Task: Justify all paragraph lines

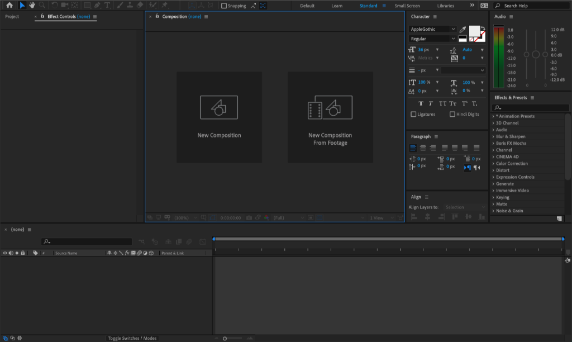Action: click(x=476, y=148)
